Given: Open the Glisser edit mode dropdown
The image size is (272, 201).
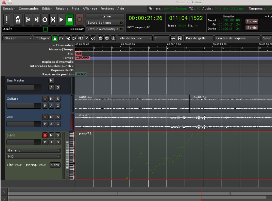Looking at the screenshot, I should (17, 38).
